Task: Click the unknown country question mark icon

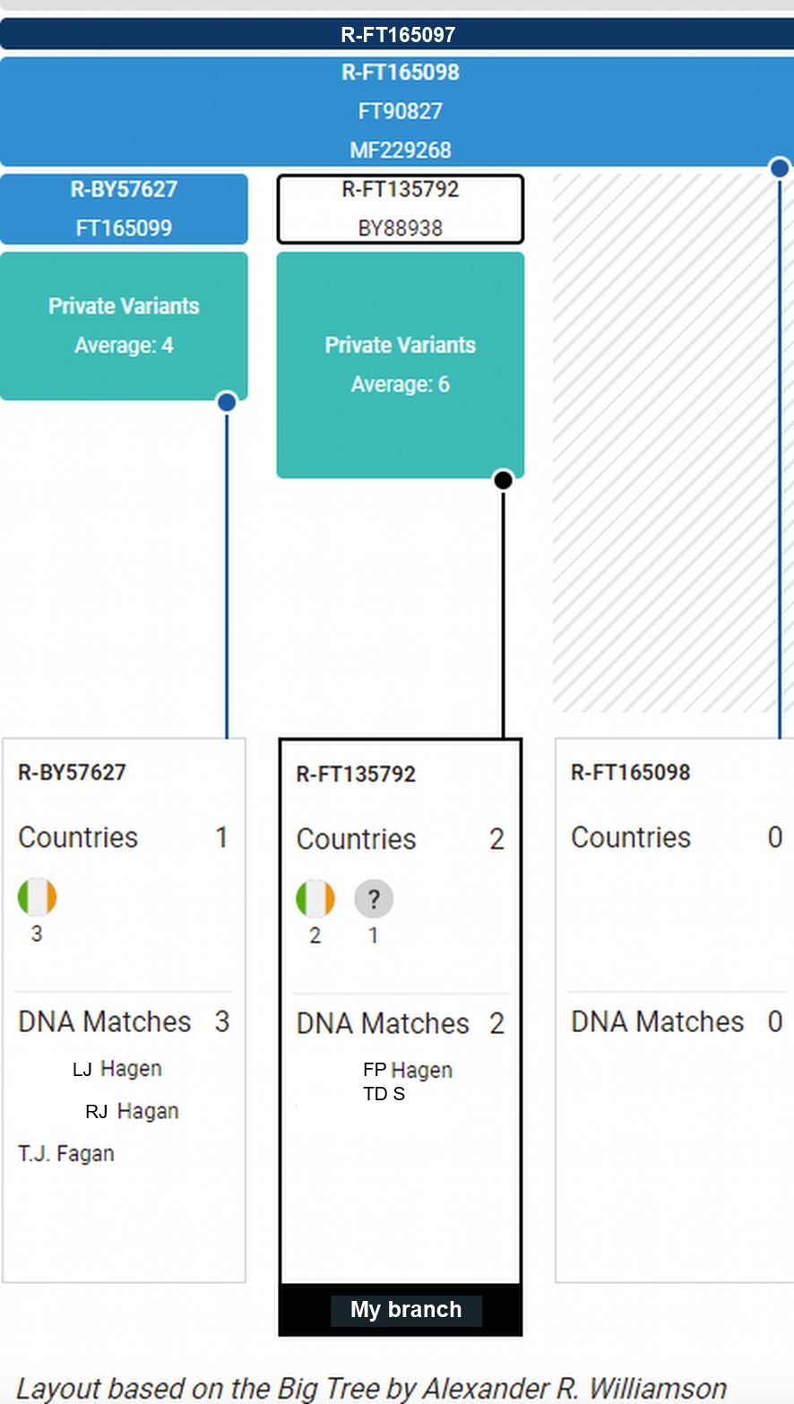Action: coord(374,899)
